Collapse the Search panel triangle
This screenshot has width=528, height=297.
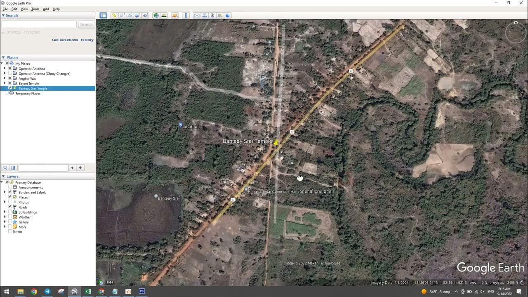click(x=3, y=15)
